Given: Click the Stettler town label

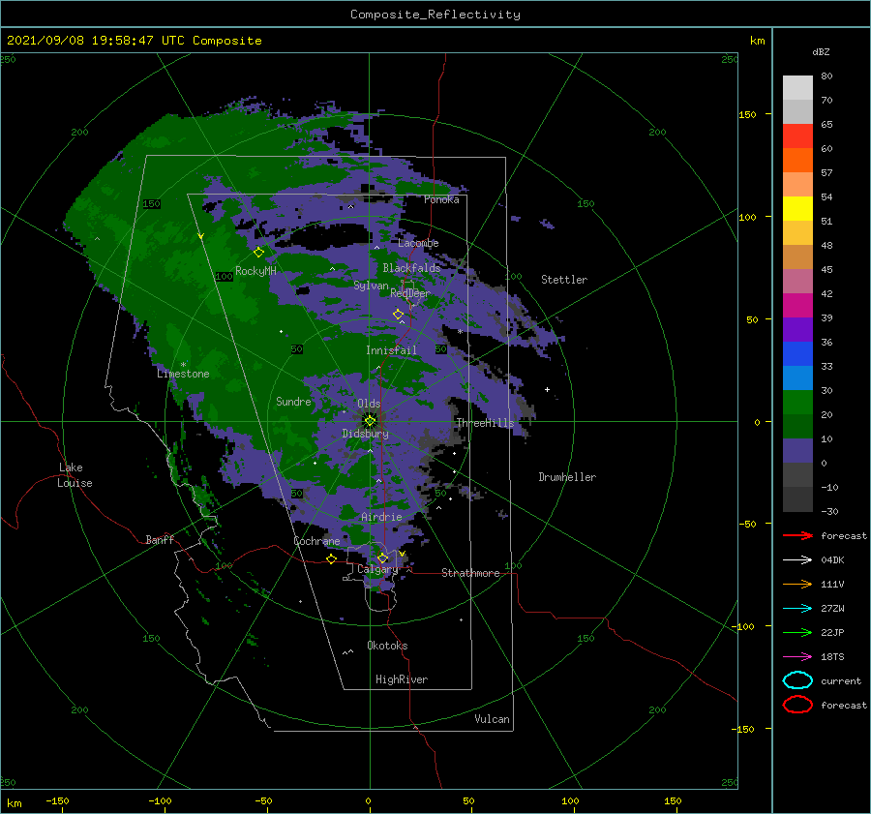Looking at the screenshot, I should (x=564, y=280).
